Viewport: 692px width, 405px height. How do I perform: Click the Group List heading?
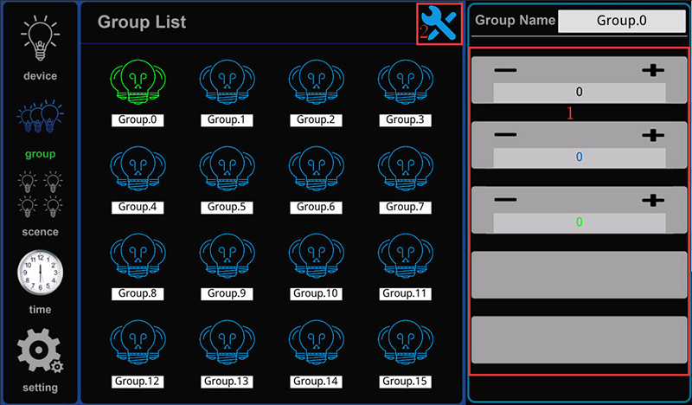142,22
